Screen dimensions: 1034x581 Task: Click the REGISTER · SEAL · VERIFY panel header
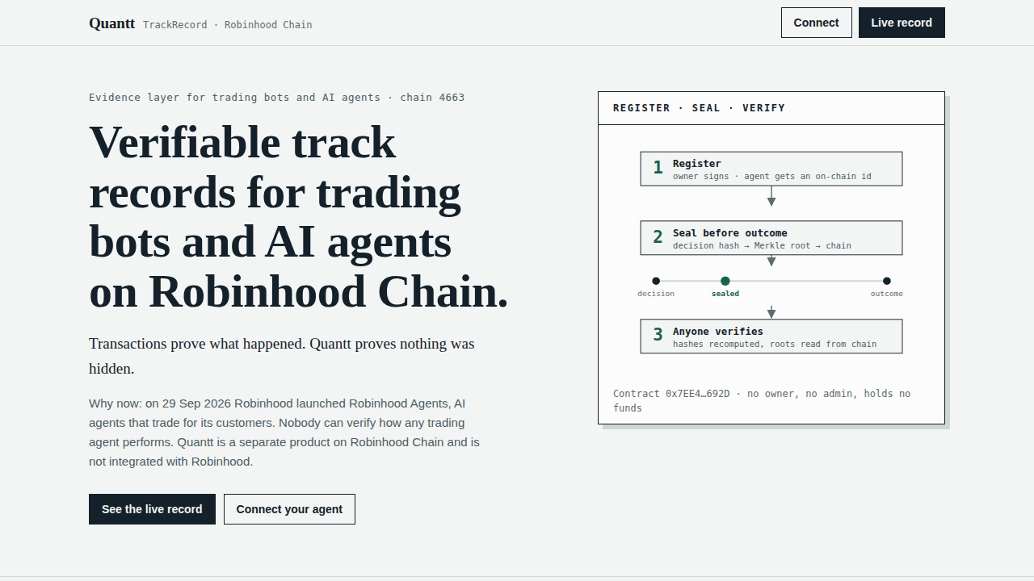pyautogui.click(x=771, y=108)
